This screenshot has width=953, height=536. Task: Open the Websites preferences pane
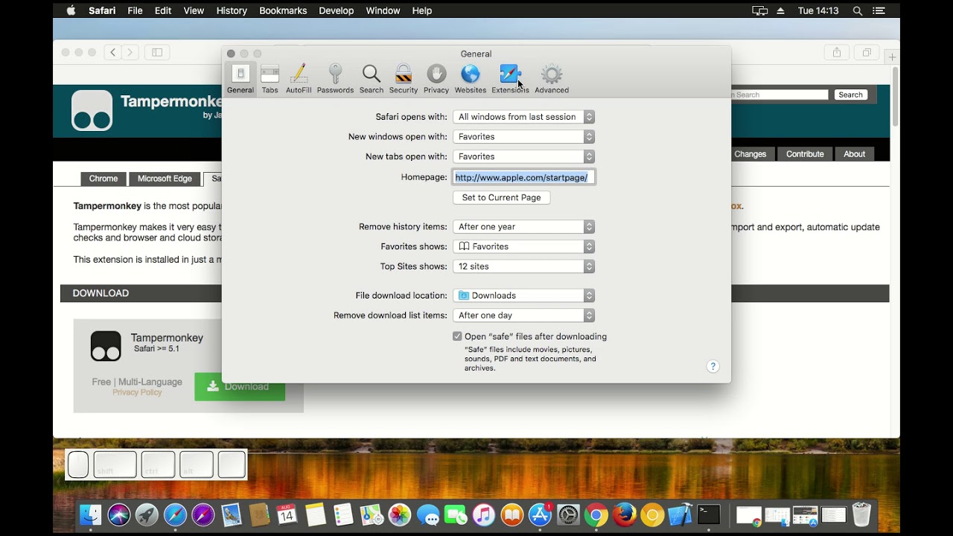pos(471,79)
